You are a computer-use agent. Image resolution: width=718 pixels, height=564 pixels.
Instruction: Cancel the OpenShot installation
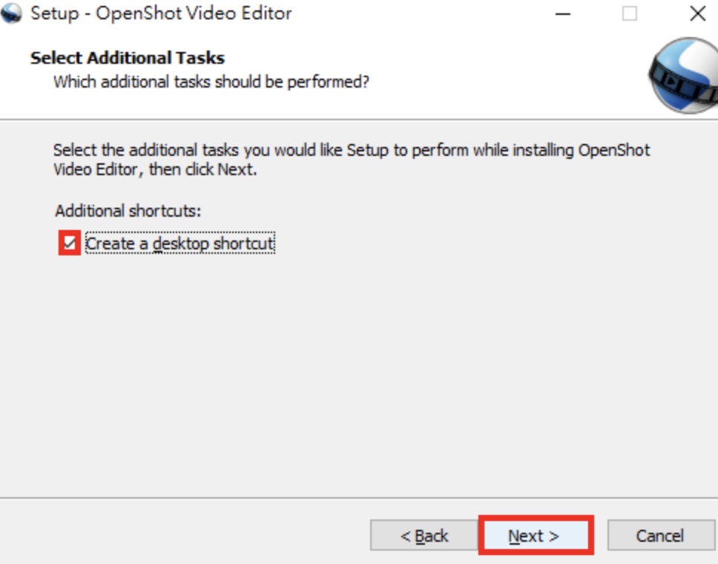pos(660,535)
